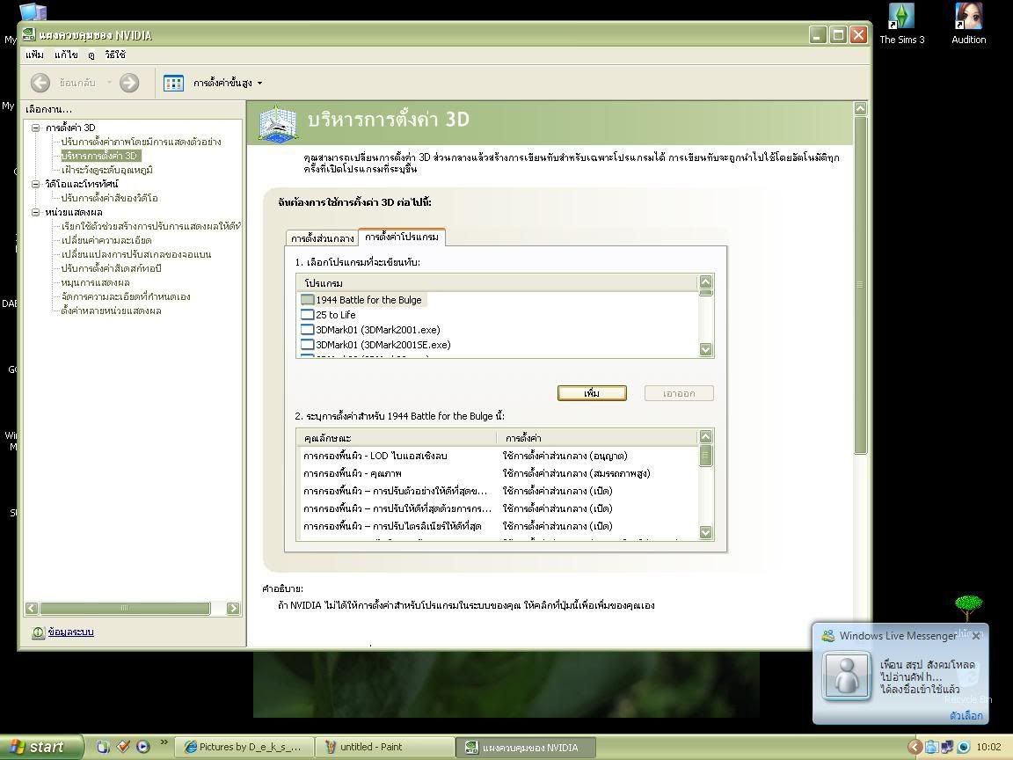Open the Audition desktop icon
Screen dimensions: 1013x760
(x=968, y=24)
